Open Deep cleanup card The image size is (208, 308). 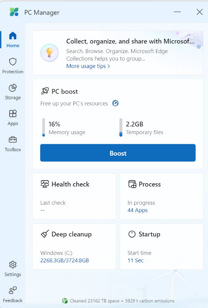point(74,246)
